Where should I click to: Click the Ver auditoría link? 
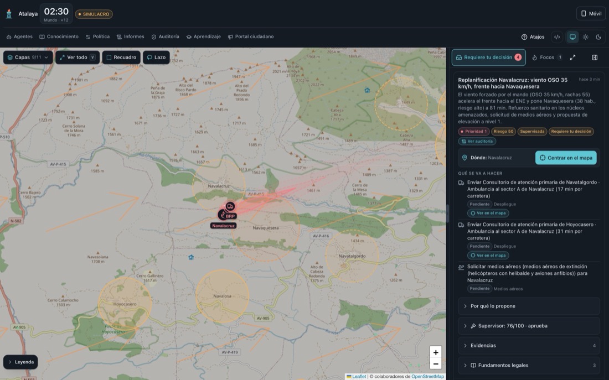click(x=477, y=141)
